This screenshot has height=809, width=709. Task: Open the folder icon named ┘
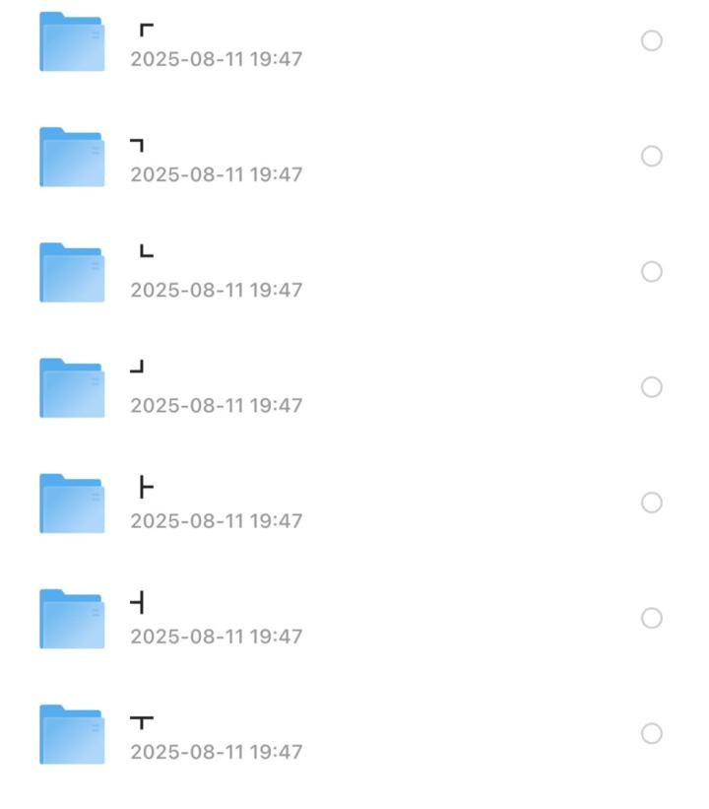coord(72,388)
